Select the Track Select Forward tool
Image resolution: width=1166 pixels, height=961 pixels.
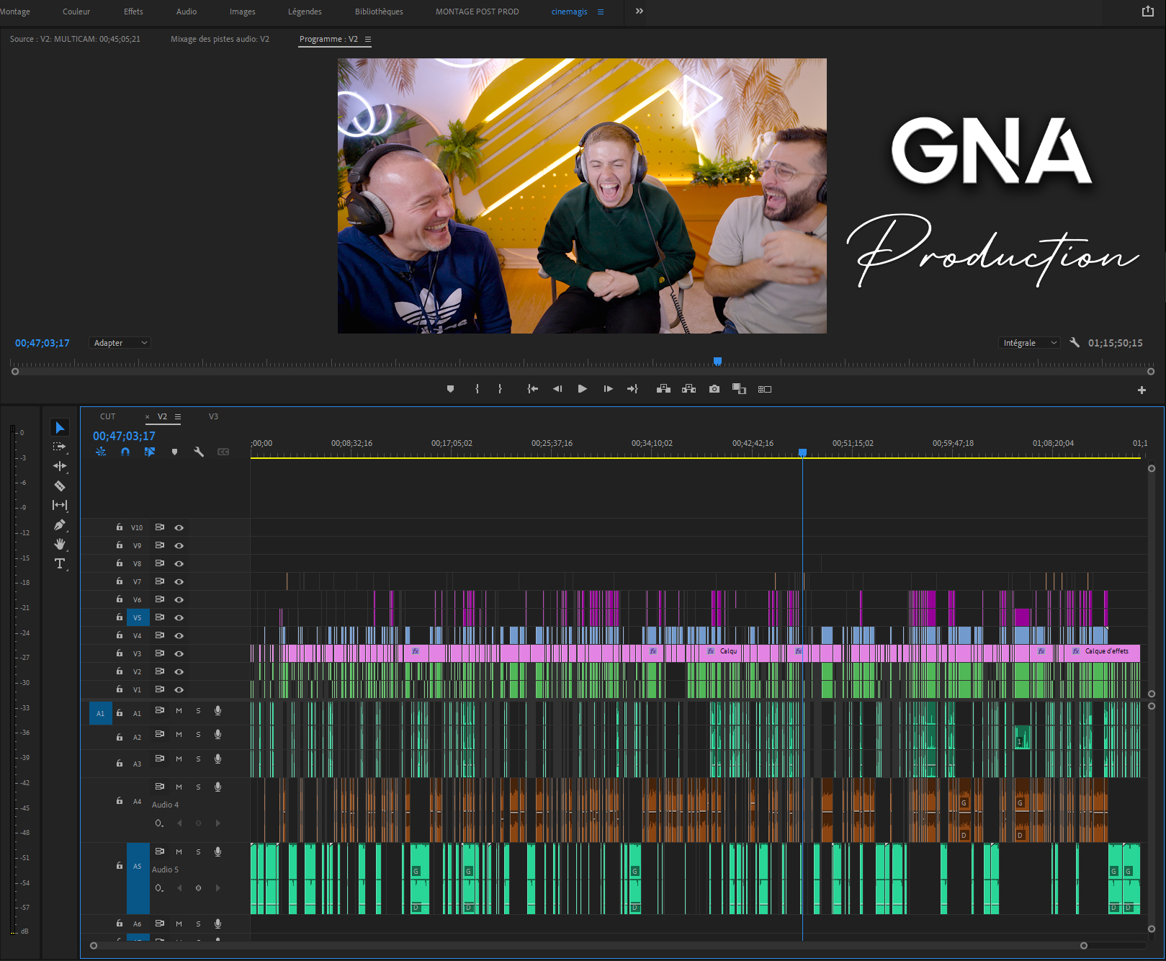[x=60, y=447]
